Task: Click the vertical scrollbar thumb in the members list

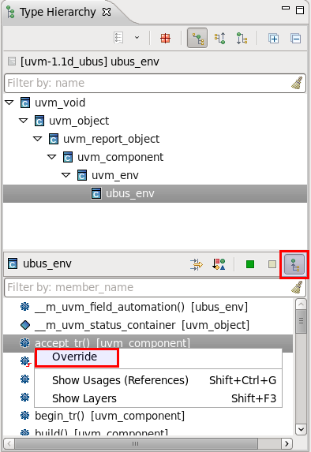Action: pyautogui.click(x=301, y=321)
